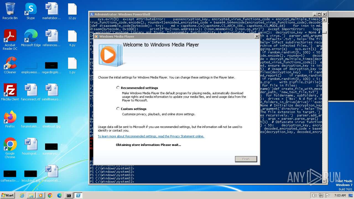Open the fanconnect.rtf document icon
The height and width of the screenshot is (199, 354).
pos(31,93)
